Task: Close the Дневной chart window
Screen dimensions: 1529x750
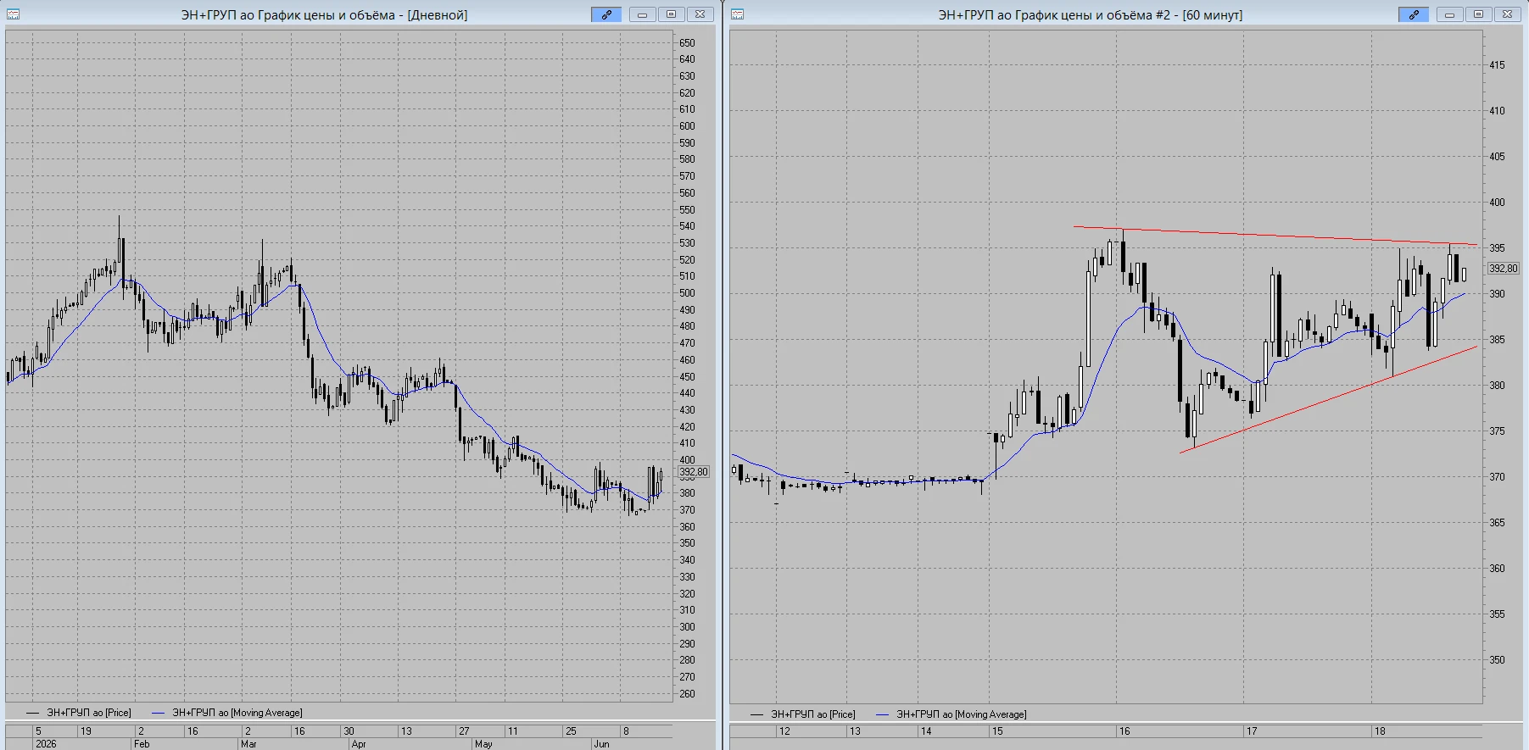Action: point(700,14)
